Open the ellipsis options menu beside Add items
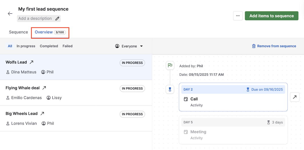This screenshot has height=150, width=304. click(x=238, y=16)
